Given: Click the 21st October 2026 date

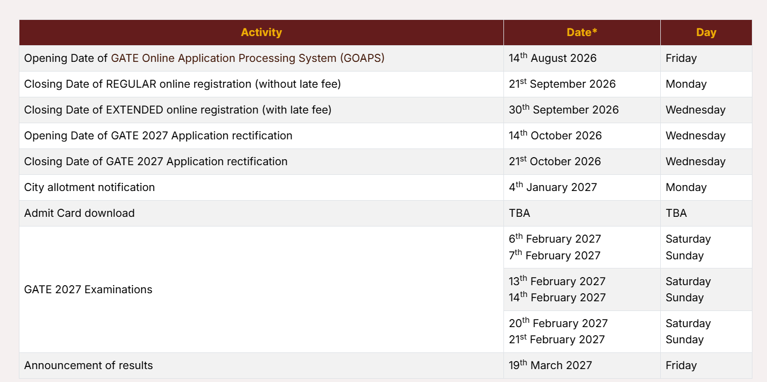Looking at the screenshot, I should click(555, 161).
